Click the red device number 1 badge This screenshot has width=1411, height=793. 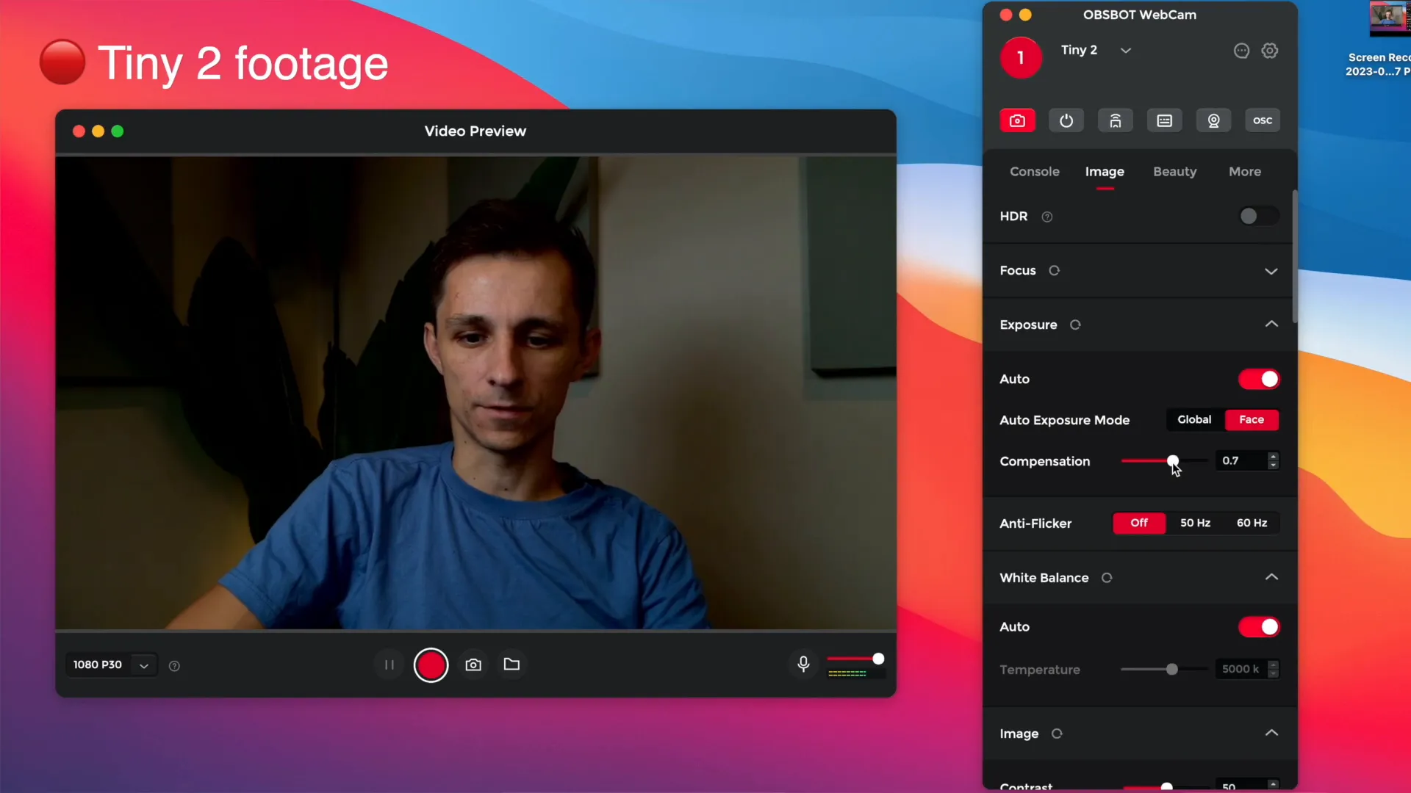coord(1021,57)
